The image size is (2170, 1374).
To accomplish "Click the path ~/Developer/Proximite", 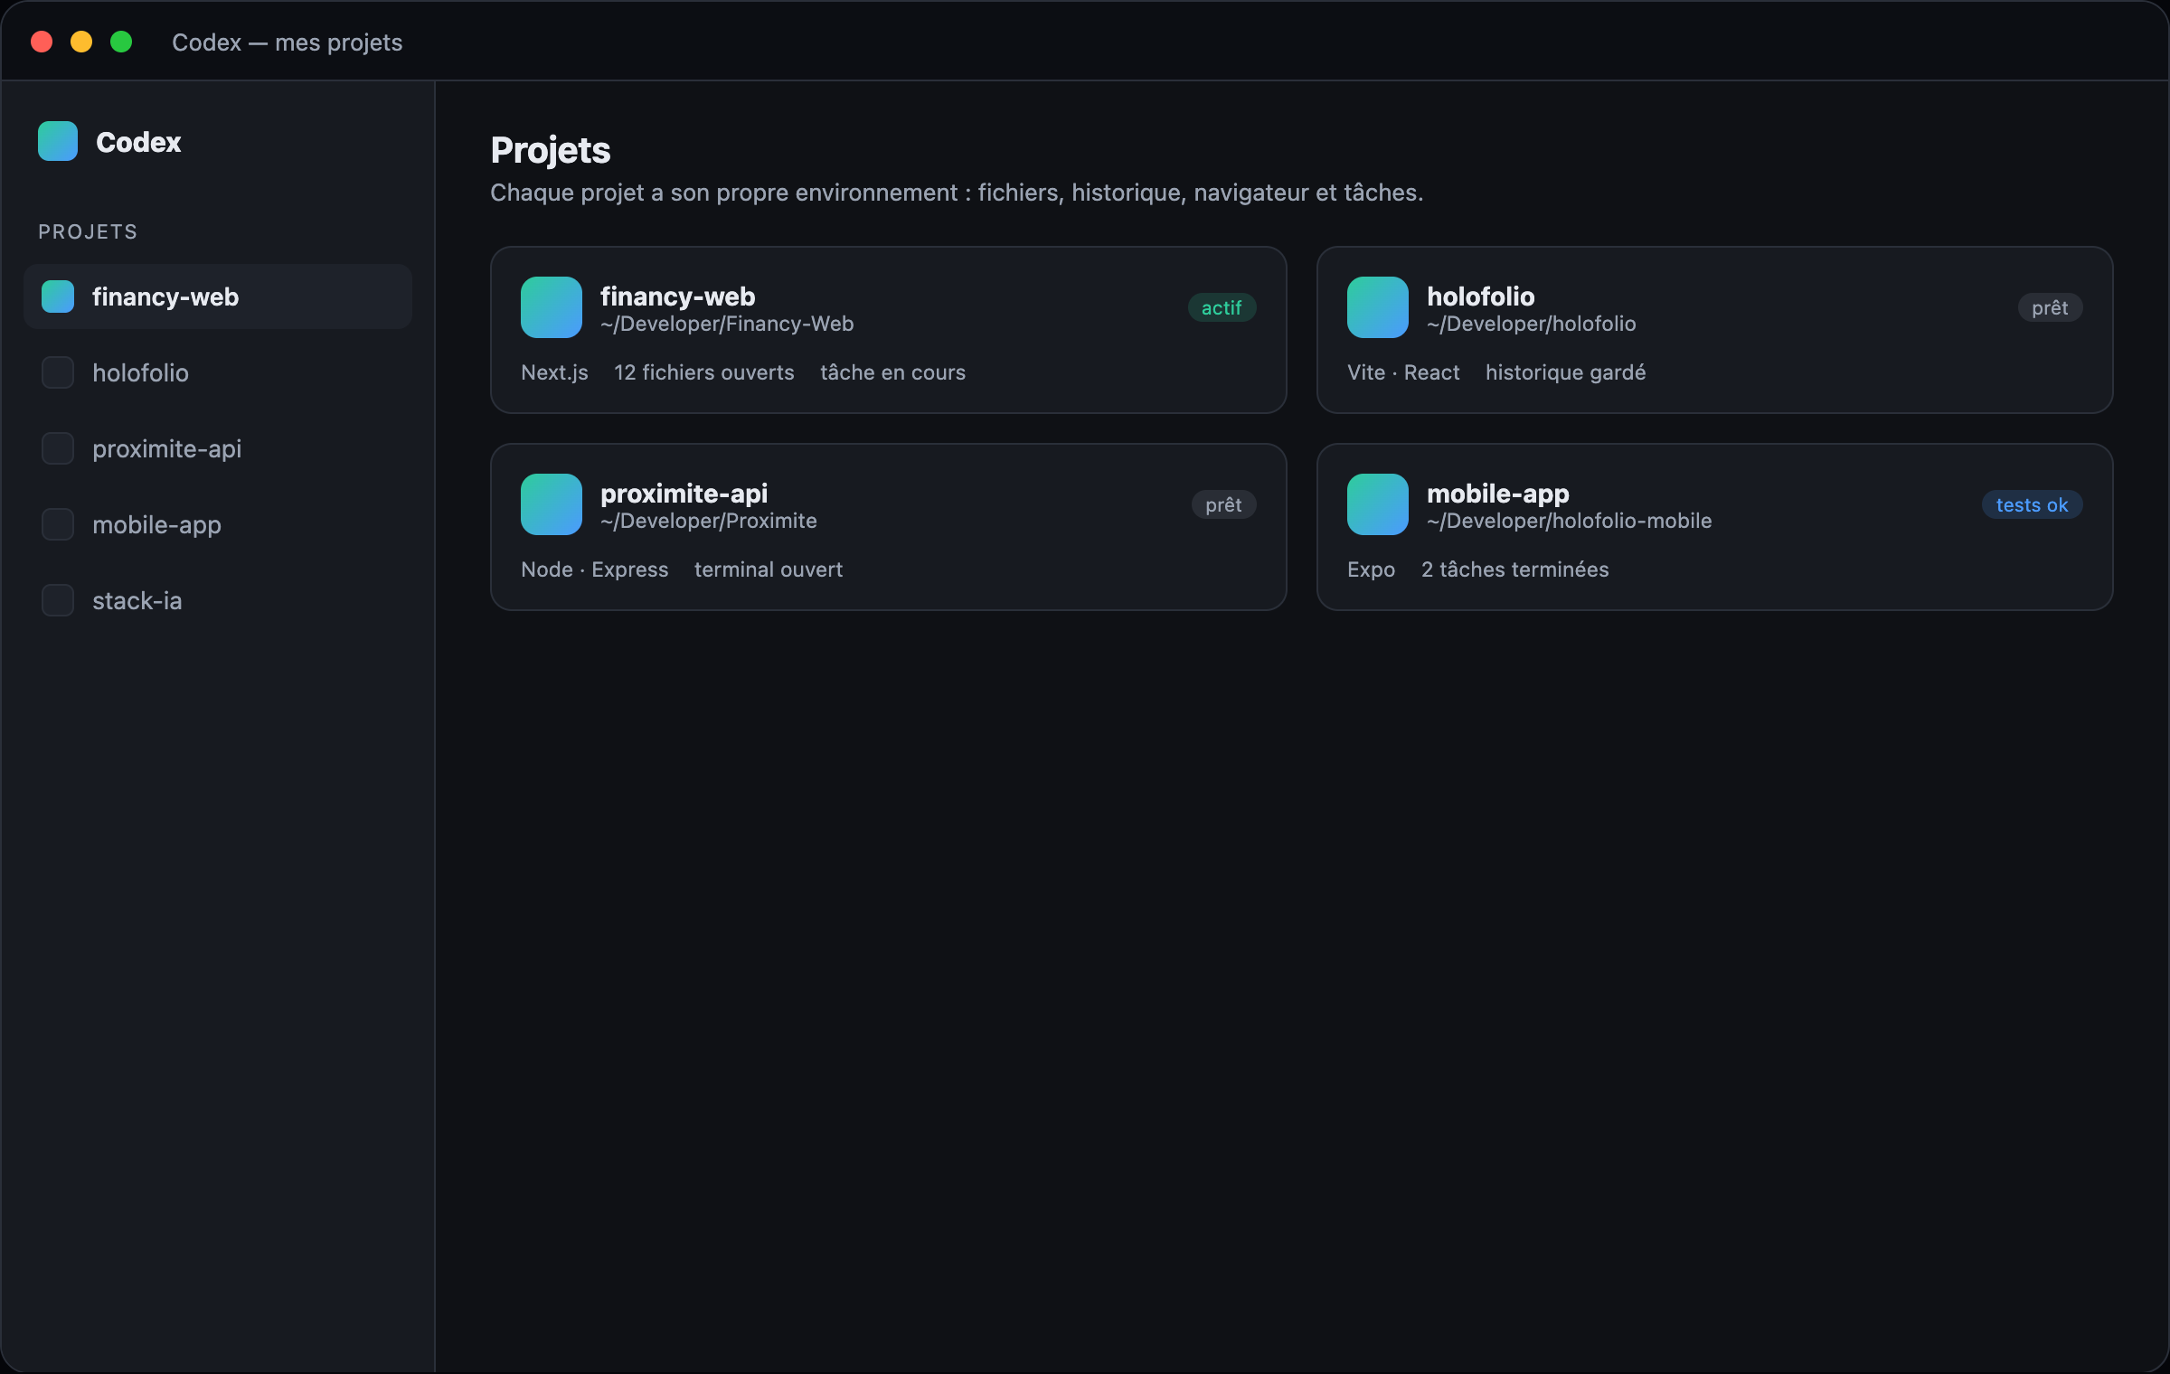I will [709, 521].
